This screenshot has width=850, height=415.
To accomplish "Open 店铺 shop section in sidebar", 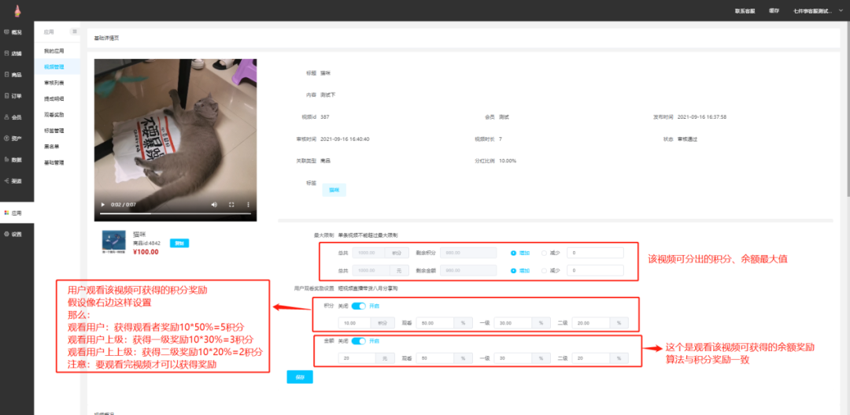I will [13, 54].
